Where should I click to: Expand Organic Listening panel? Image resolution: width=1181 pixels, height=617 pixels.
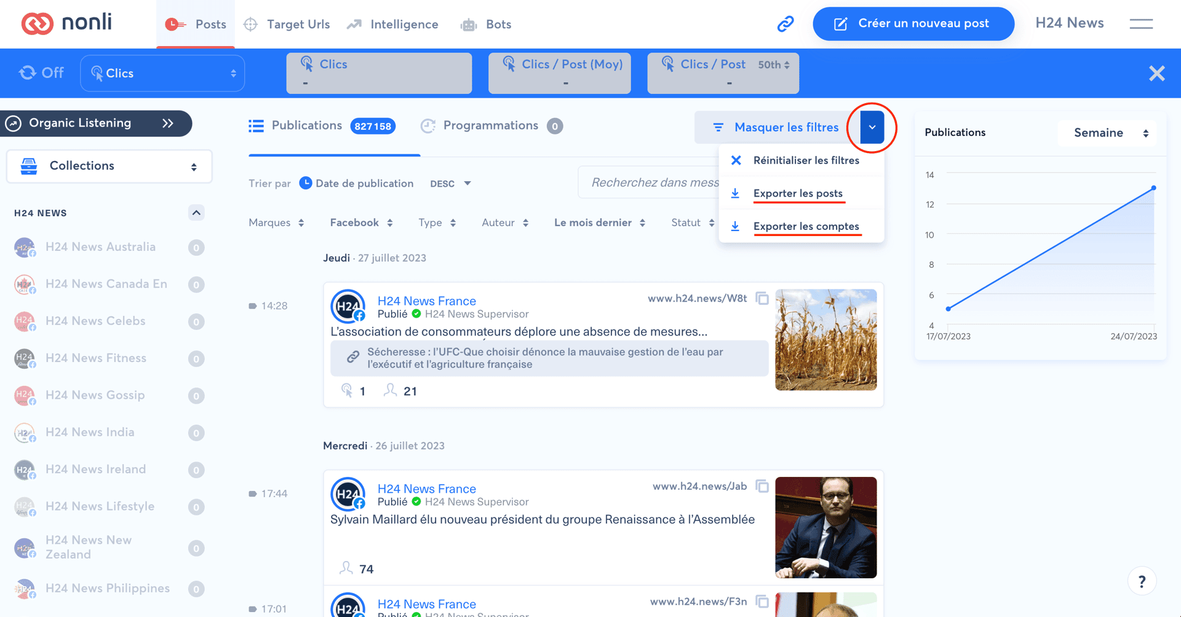[x=95, y=124]
